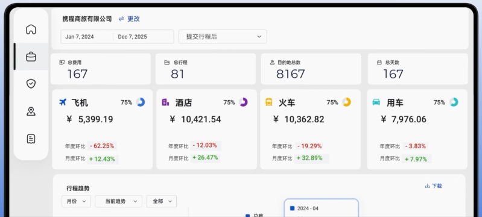Open the 当前趋势 dropdown
Screen dimensions: 482x217
pyautogui.click(x=118, y=201)
